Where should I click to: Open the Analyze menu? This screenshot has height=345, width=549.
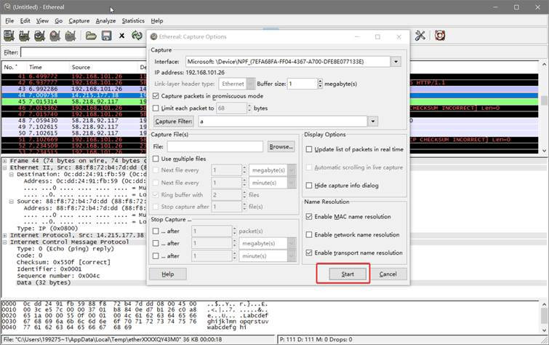pos(105,20)
